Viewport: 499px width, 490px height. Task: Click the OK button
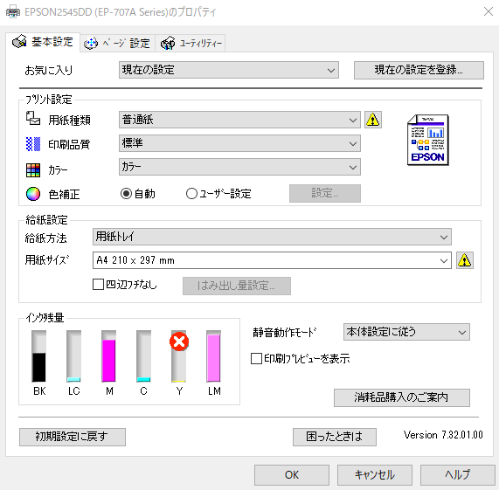point(292,475)
